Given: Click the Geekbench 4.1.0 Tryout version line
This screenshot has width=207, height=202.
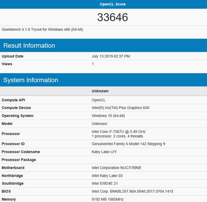Looking at the screenshot, I should coord(42,29).
